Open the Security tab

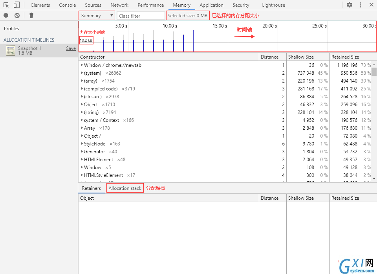pyautogui.click(x=241, y=5)
